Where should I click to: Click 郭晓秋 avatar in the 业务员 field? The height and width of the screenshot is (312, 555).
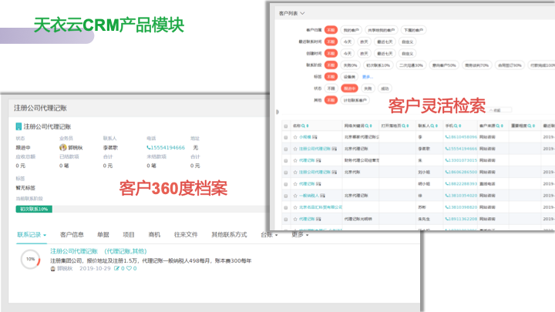click(63, 147)
